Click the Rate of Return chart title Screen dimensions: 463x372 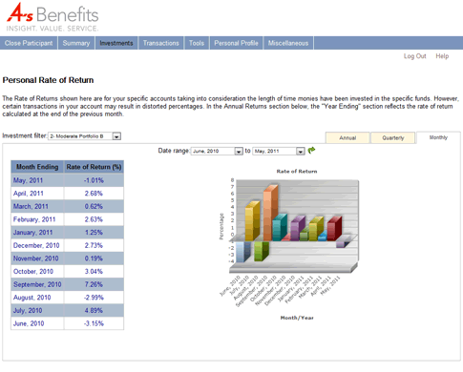297,172
